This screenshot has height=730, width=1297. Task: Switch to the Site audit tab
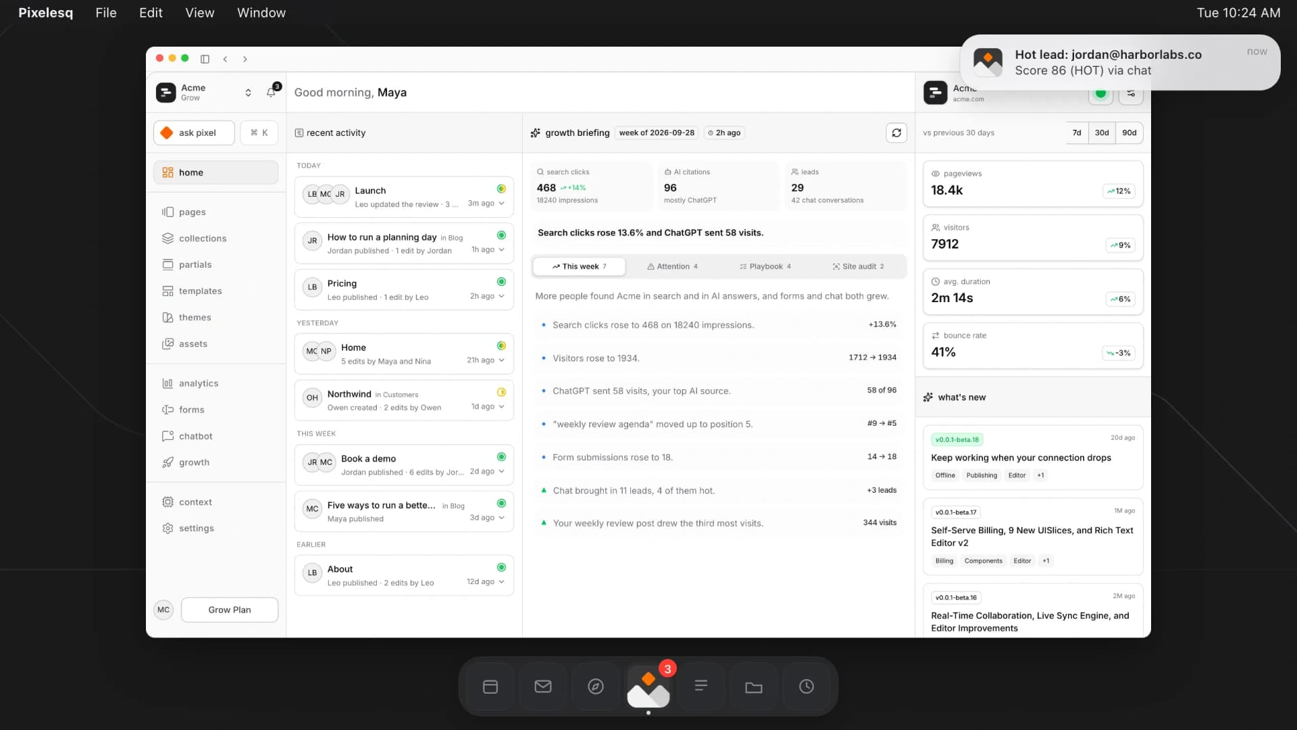pos(859,266)
